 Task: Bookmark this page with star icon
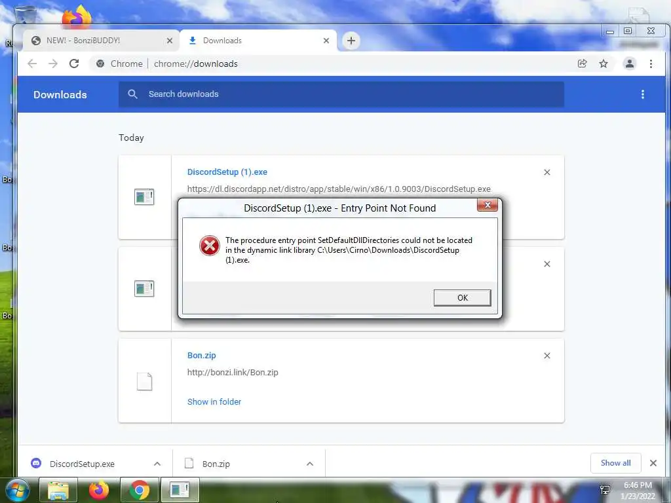(604, 64)
